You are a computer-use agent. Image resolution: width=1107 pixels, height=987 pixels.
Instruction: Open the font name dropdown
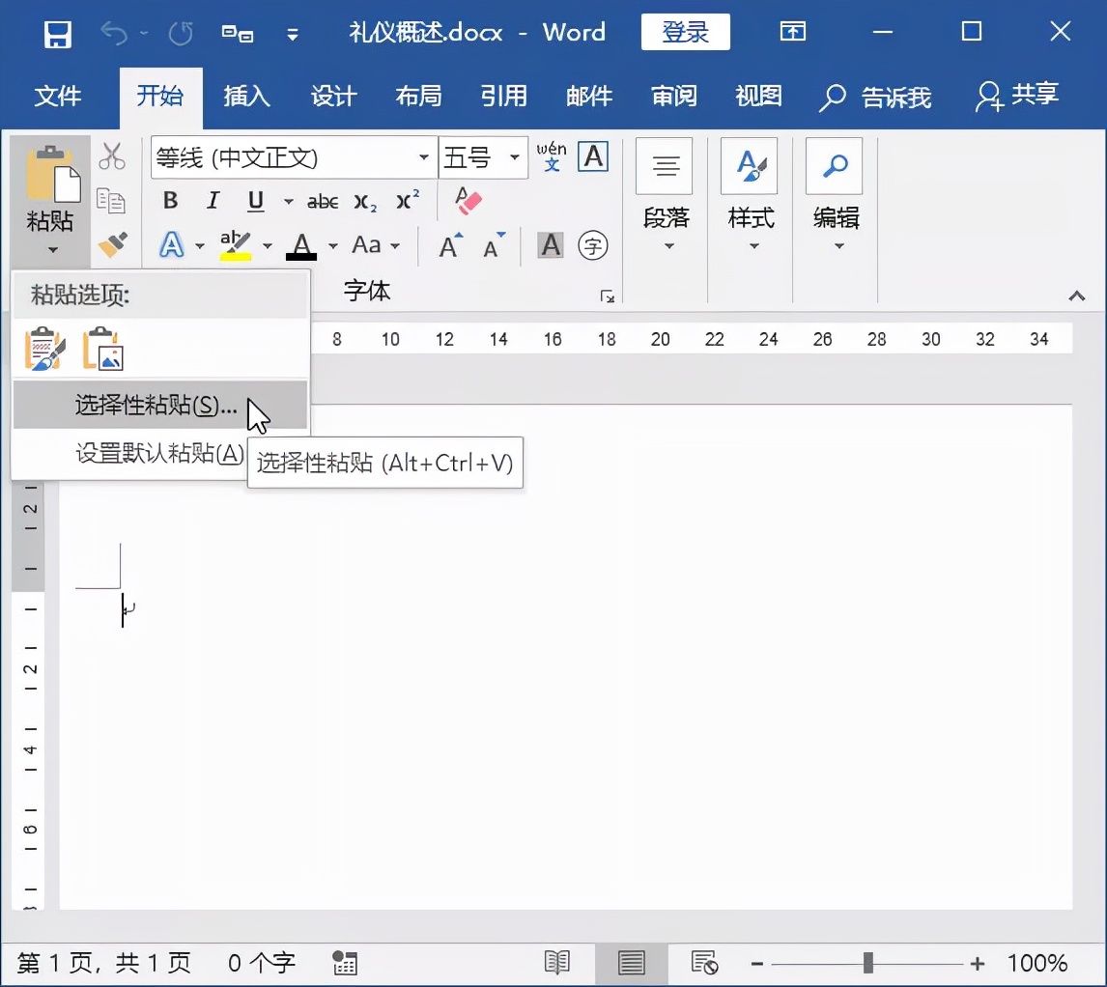(x=423, y=157)
